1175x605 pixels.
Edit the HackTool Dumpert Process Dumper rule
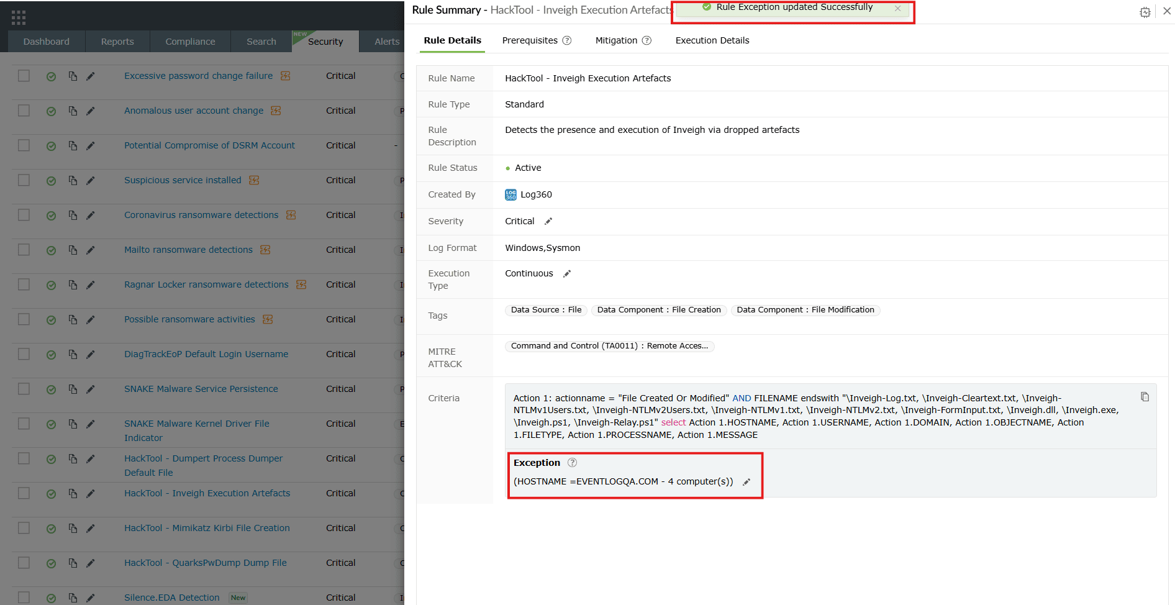[x=91, y=458]
